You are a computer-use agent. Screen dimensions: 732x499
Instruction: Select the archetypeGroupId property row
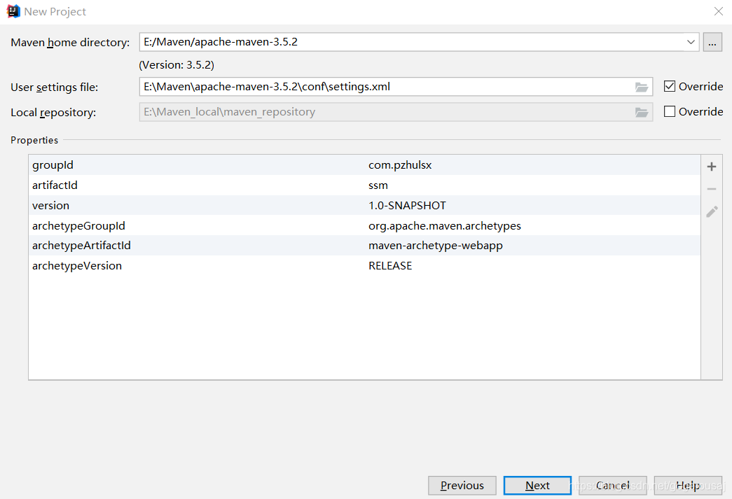[x=364, y=226]
